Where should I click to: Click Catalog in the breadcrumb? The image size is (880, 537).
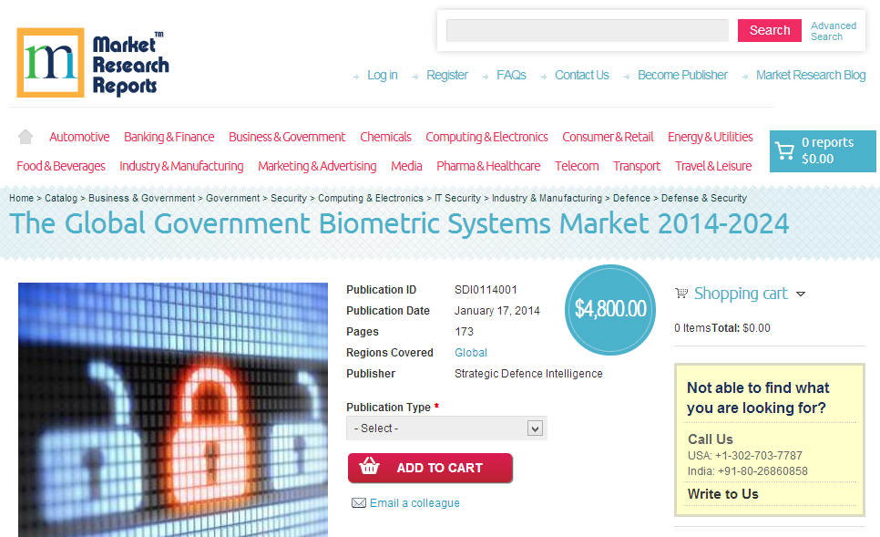61,198
